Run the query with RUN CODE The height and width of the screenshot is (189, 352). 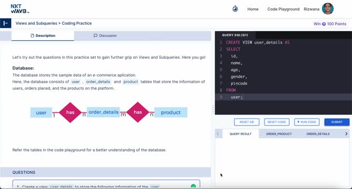307,122
